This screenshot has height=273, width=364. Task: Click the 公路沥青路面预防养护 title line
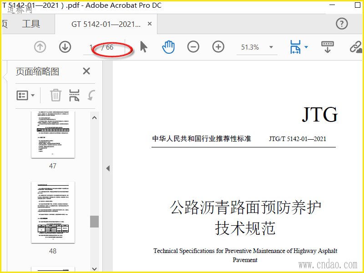(245, 207)
